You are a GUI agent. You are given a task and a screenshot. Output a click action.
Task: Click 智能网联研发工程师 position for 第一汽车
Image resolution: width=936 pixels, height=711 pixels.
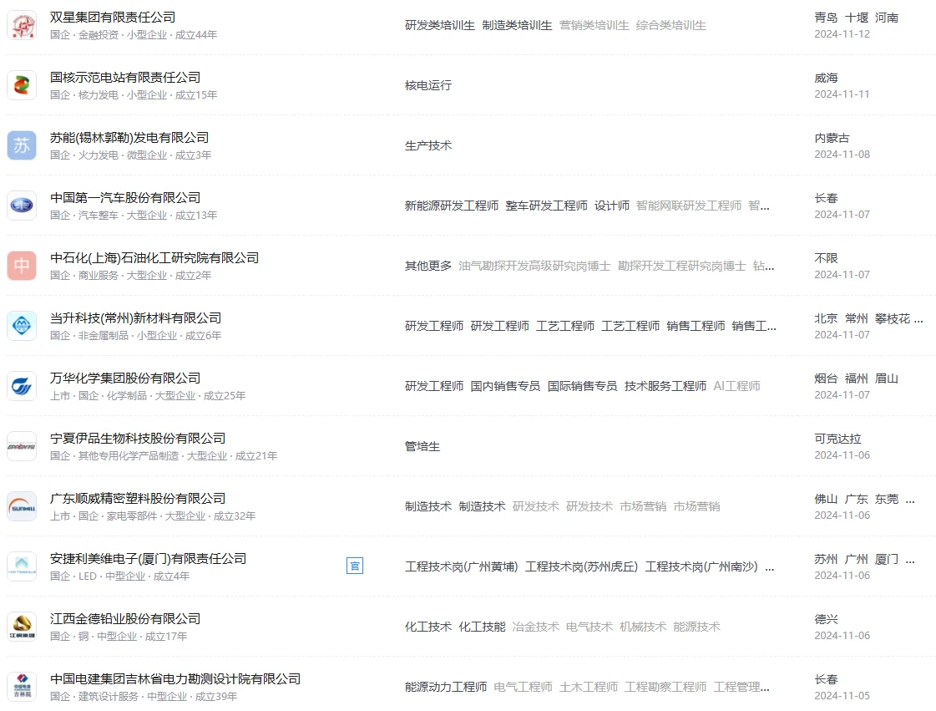(689, 206)
